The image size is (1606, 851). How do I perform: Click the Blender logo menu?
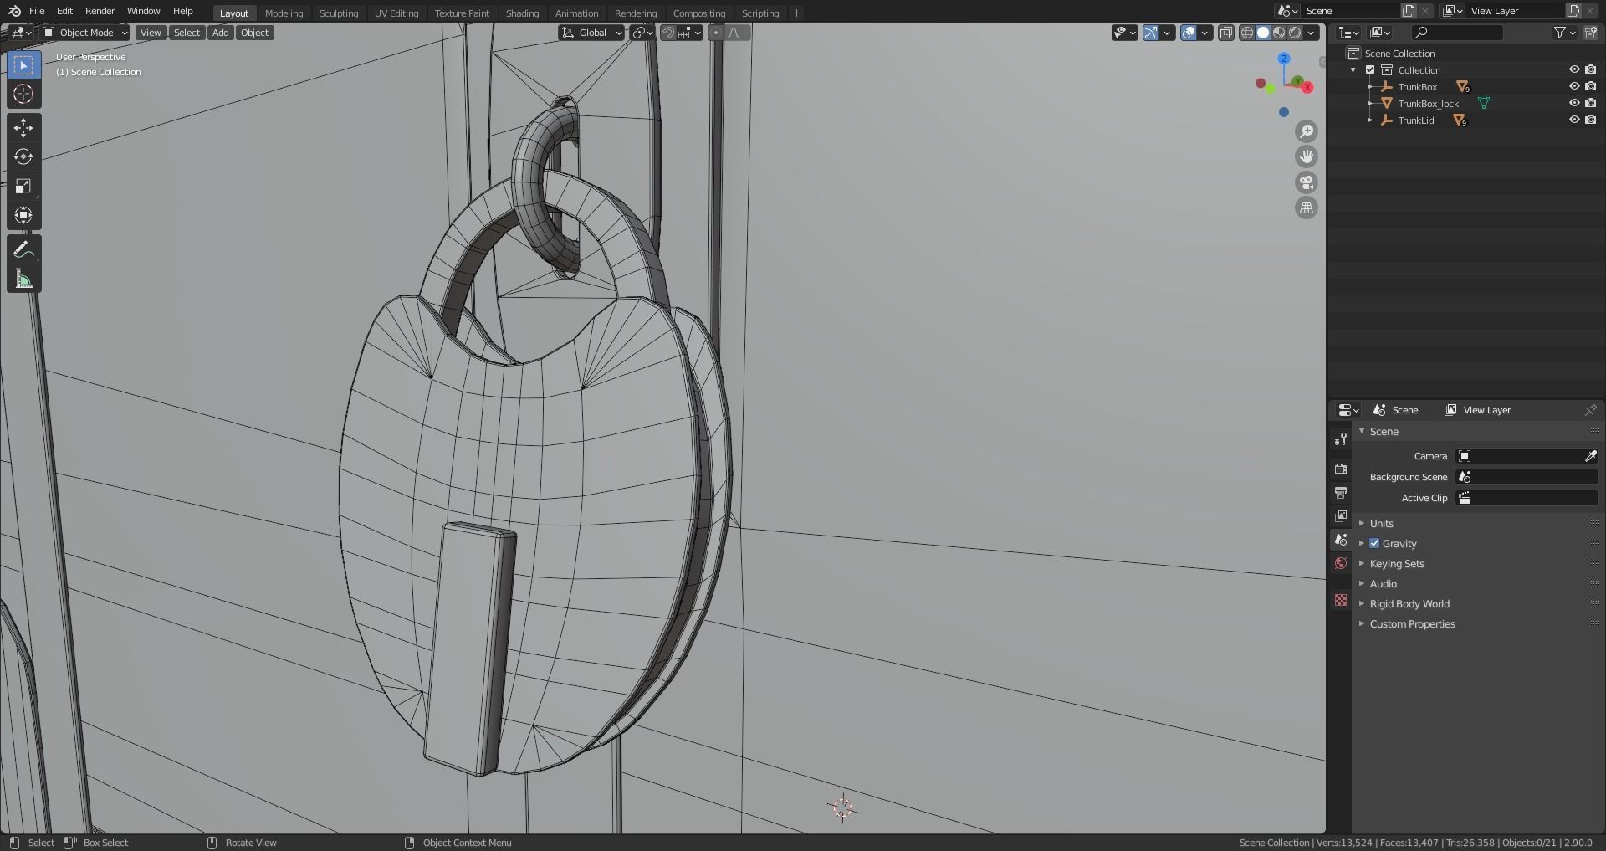point(14,11)
